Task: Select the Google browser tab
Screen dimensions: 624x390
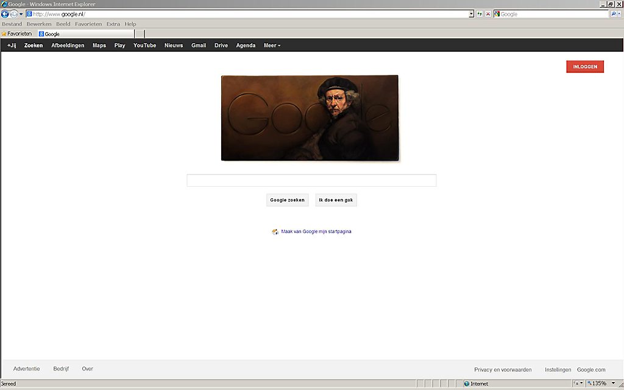Action: click(86, 33)
